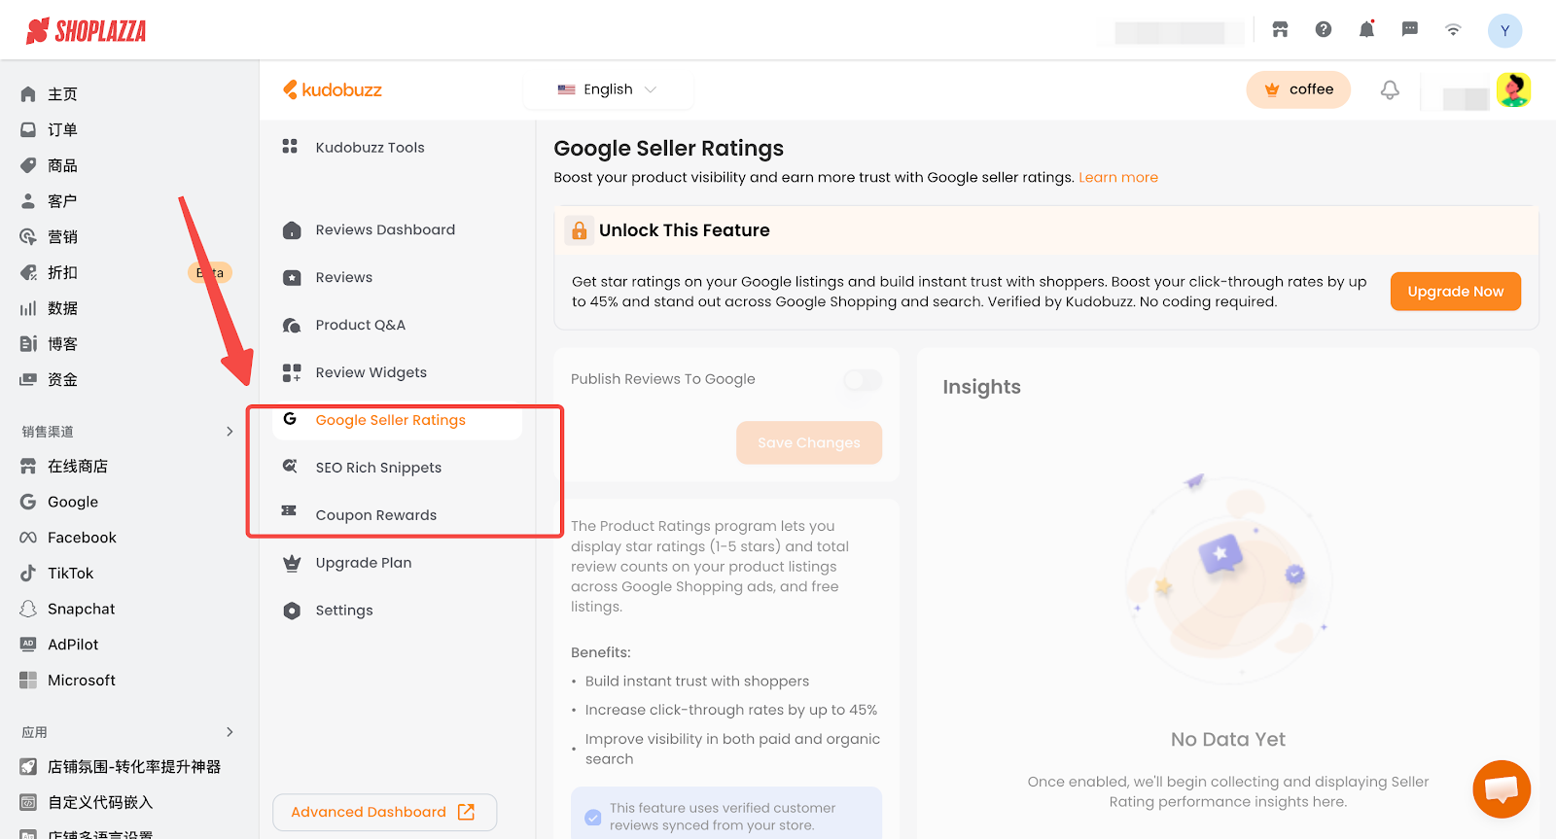The width and height of the screenshot is (1556, 839).
Task: Open the Advanced Dashboard external link
Action: 384,812
